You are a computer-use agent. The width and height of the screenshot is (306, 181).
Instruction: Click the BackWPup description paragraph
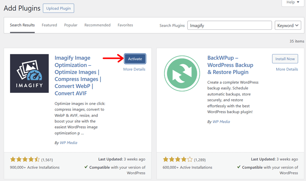[x=233, y=97]
